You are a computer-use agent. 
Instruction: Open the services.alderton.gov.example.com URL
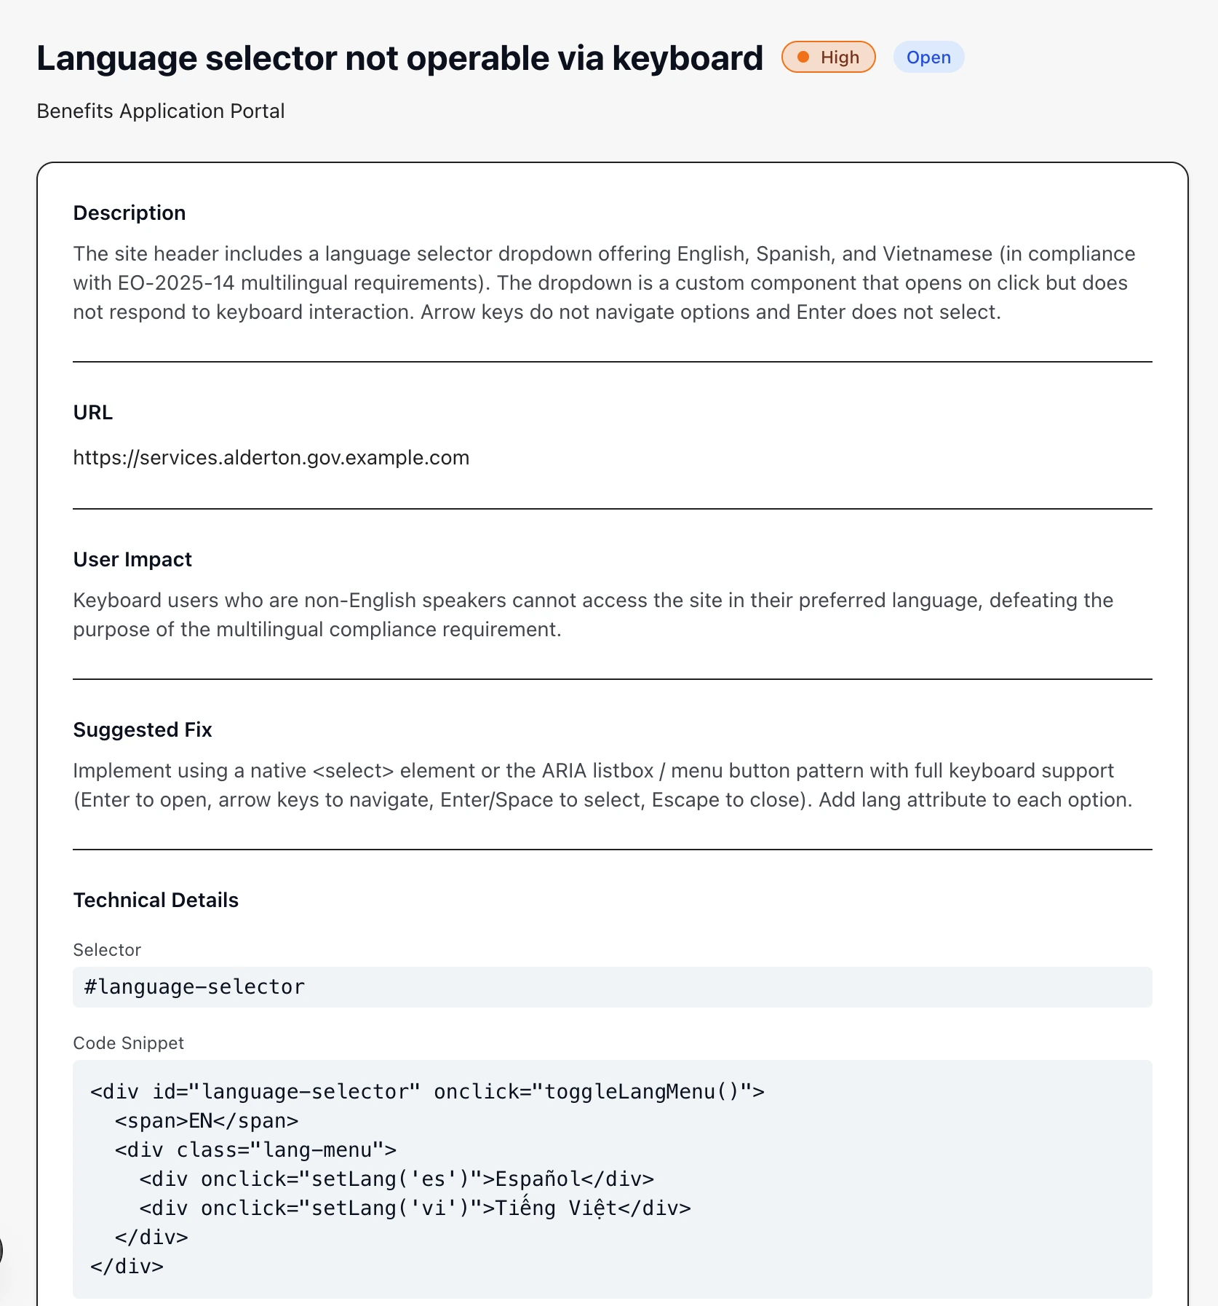click(x=271, y=457)
